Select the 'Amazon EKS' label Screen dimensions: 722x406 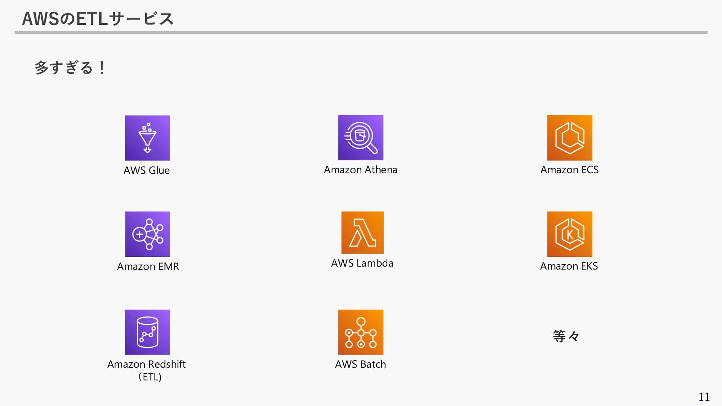click(569, 266)
